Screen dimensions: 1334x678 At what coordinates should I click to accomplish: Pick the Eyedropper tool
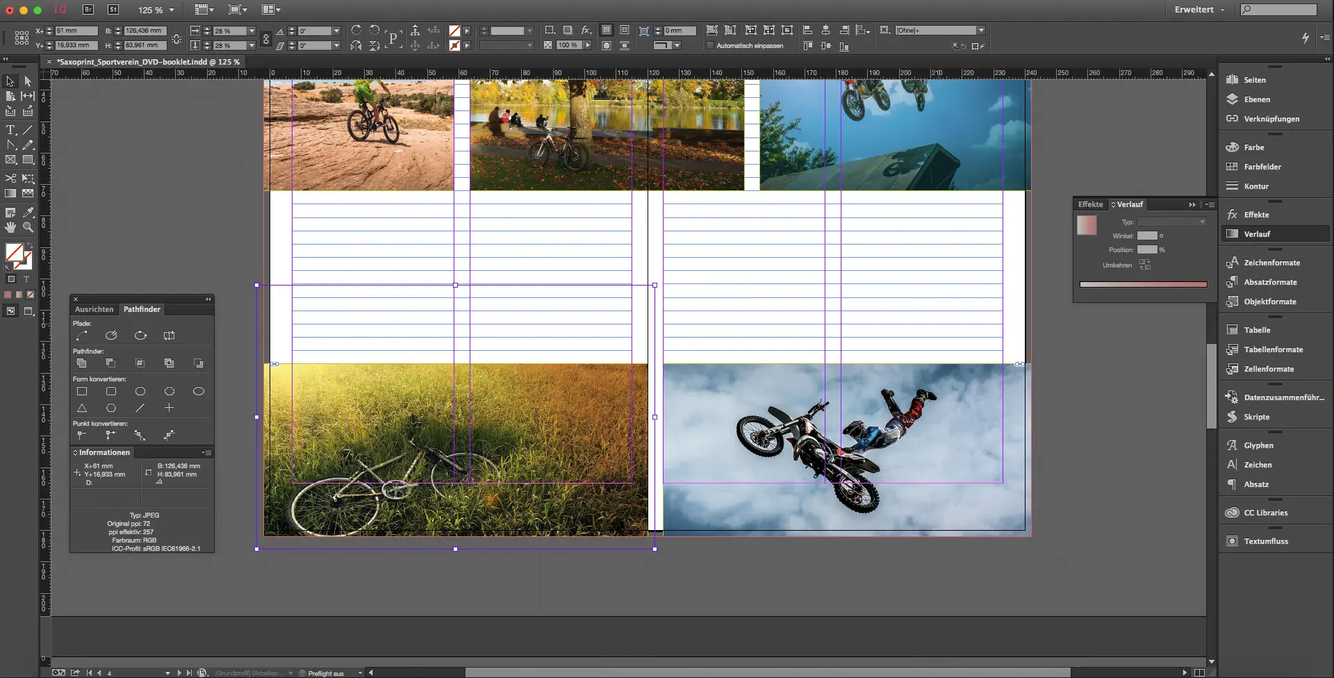(28, 213)
